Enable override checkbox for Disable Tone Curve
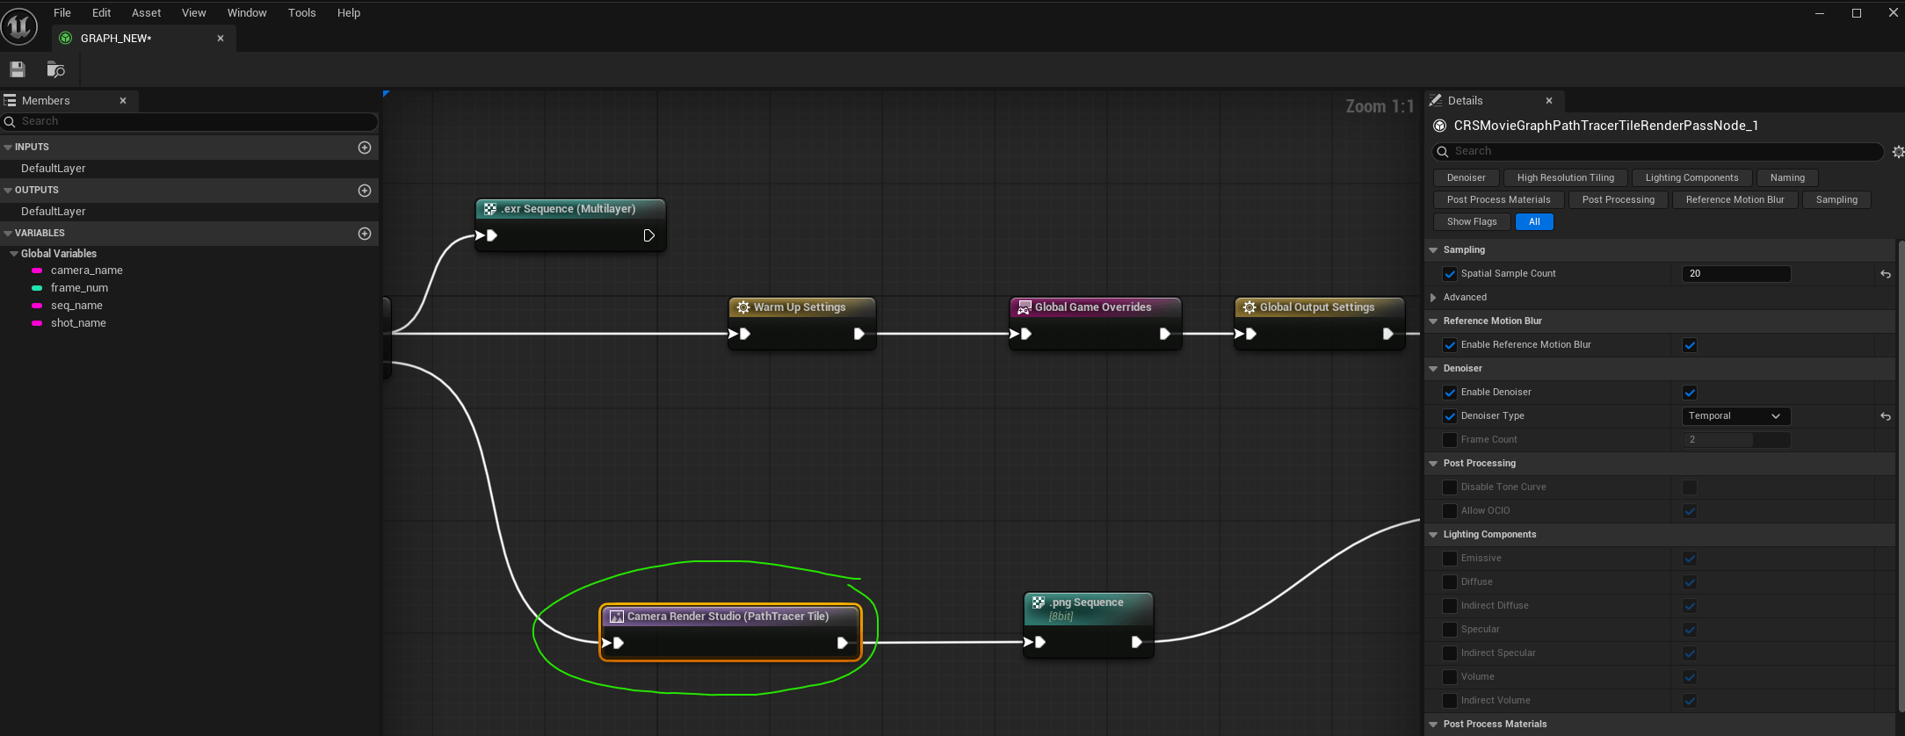Screen dimensions: 1905x736 (x=1450, y=487)
